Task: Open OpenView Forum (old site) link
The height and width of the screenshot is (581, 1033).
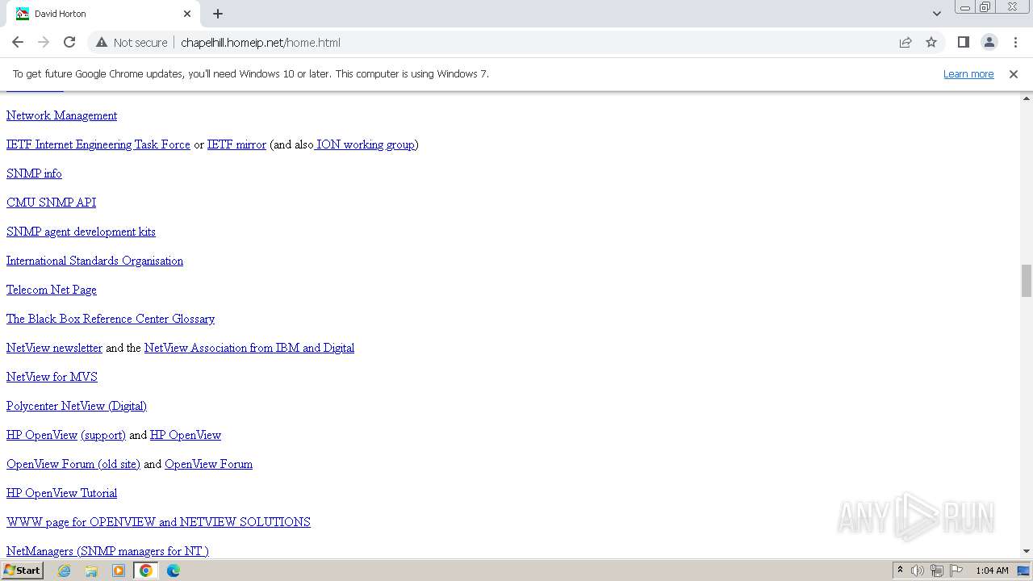Action: [73, 464]
